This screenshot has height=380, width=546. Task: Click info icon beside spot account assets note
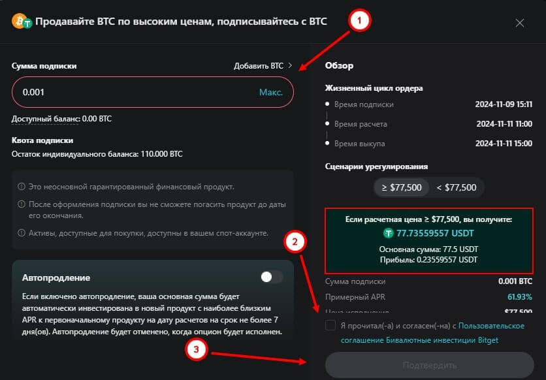click(22, 233)
